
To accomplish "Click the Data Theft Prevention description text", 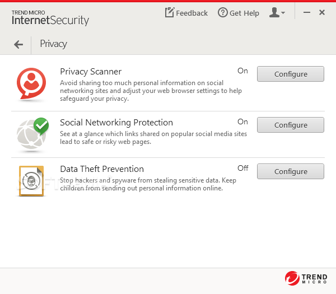I will tap(148, 184).
